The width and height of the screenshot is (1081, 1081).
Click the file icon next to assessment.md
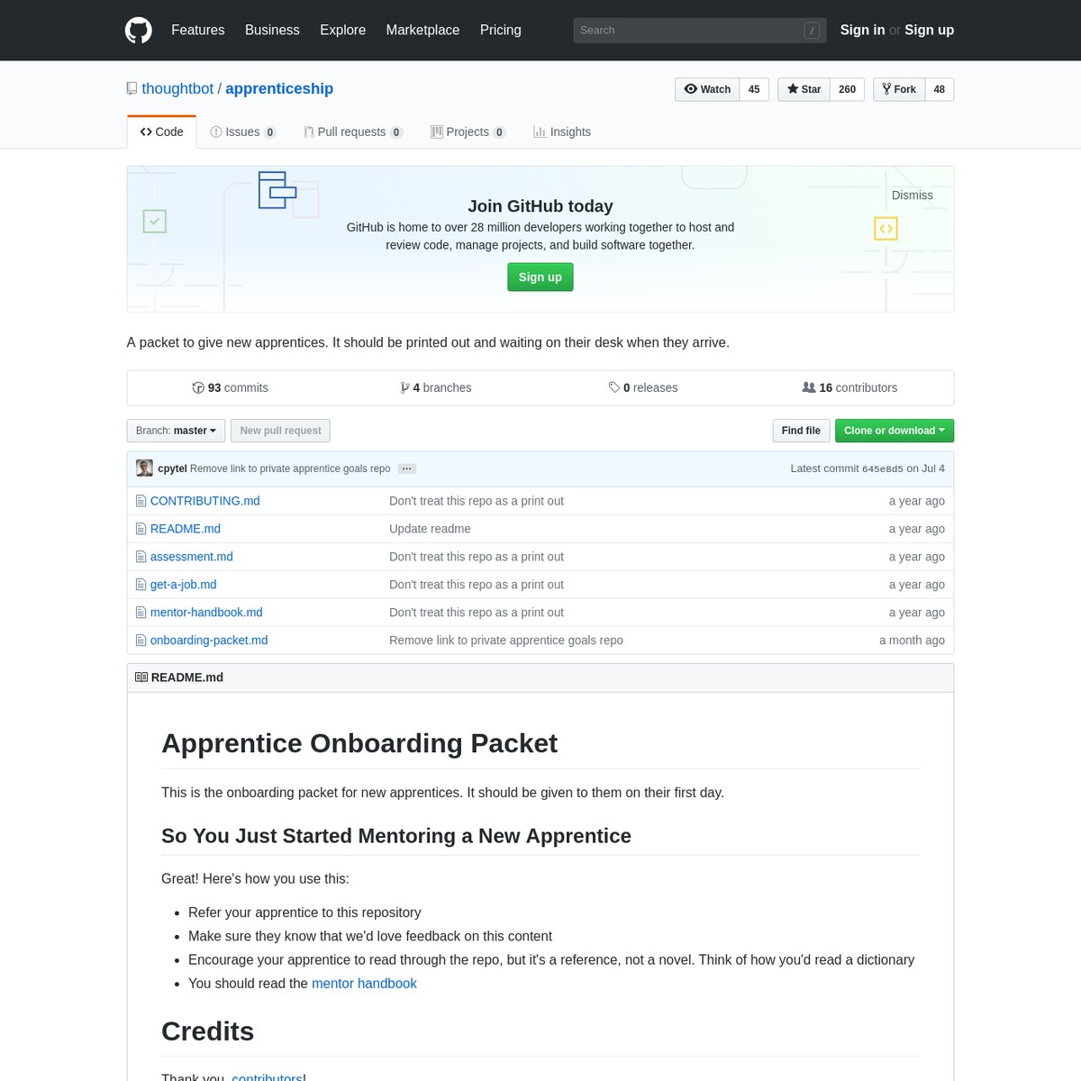(141, 557)
